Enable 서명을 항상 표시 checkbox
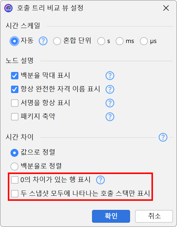177x227 pixels. click(x=15, y=103)
